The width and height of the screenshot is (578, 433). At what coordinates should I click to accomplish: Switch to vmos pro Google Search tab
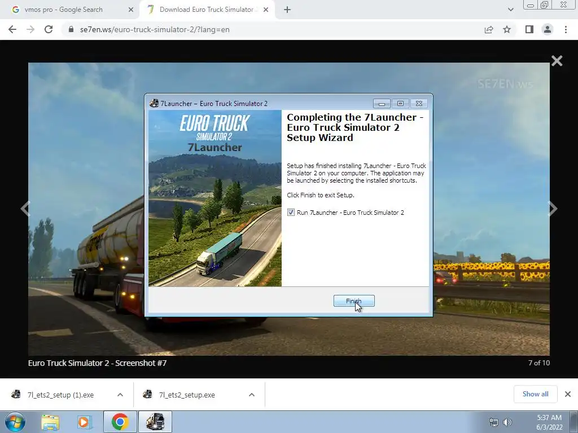(69, 10)
